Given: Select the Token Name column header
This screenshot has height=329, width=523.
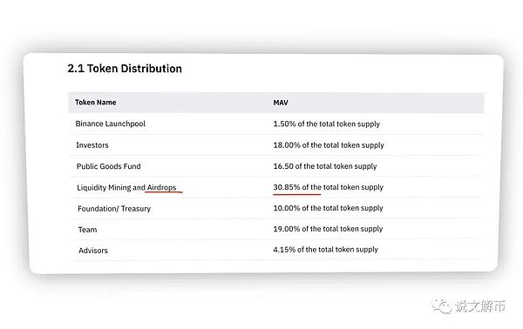Looking at the screenshot, I should click(95, 102).
